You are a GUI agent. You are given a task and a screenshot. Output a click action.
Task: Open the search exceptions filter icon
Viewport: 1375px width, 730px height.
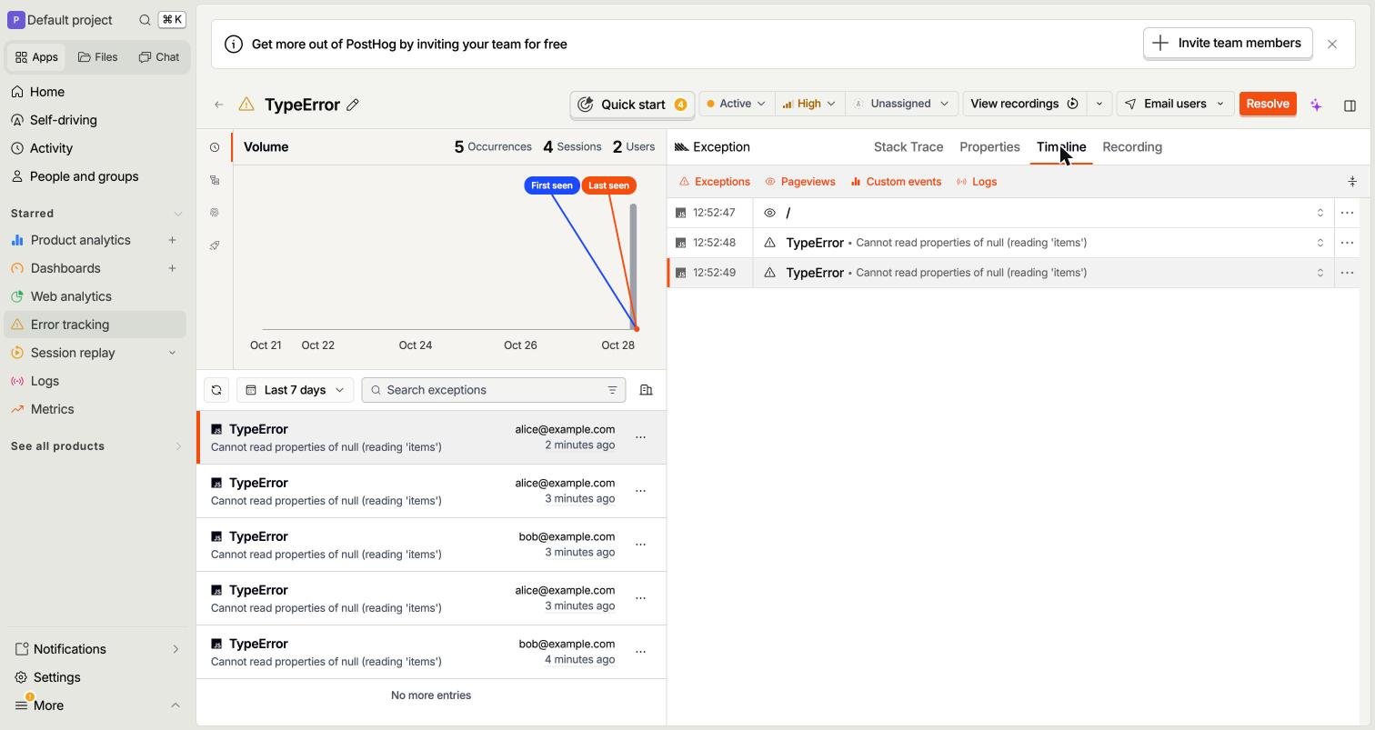tap(612, 390)
